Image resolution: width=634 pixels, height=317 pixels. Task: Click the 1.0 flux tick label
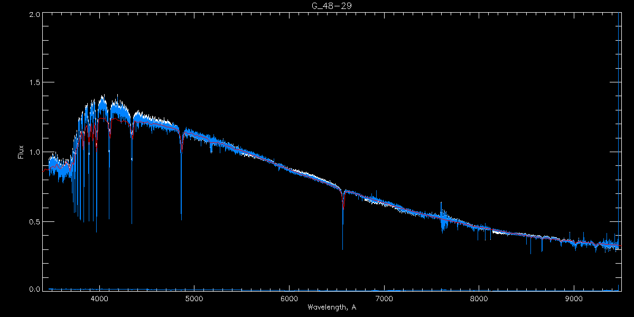(x=34, y=152)
